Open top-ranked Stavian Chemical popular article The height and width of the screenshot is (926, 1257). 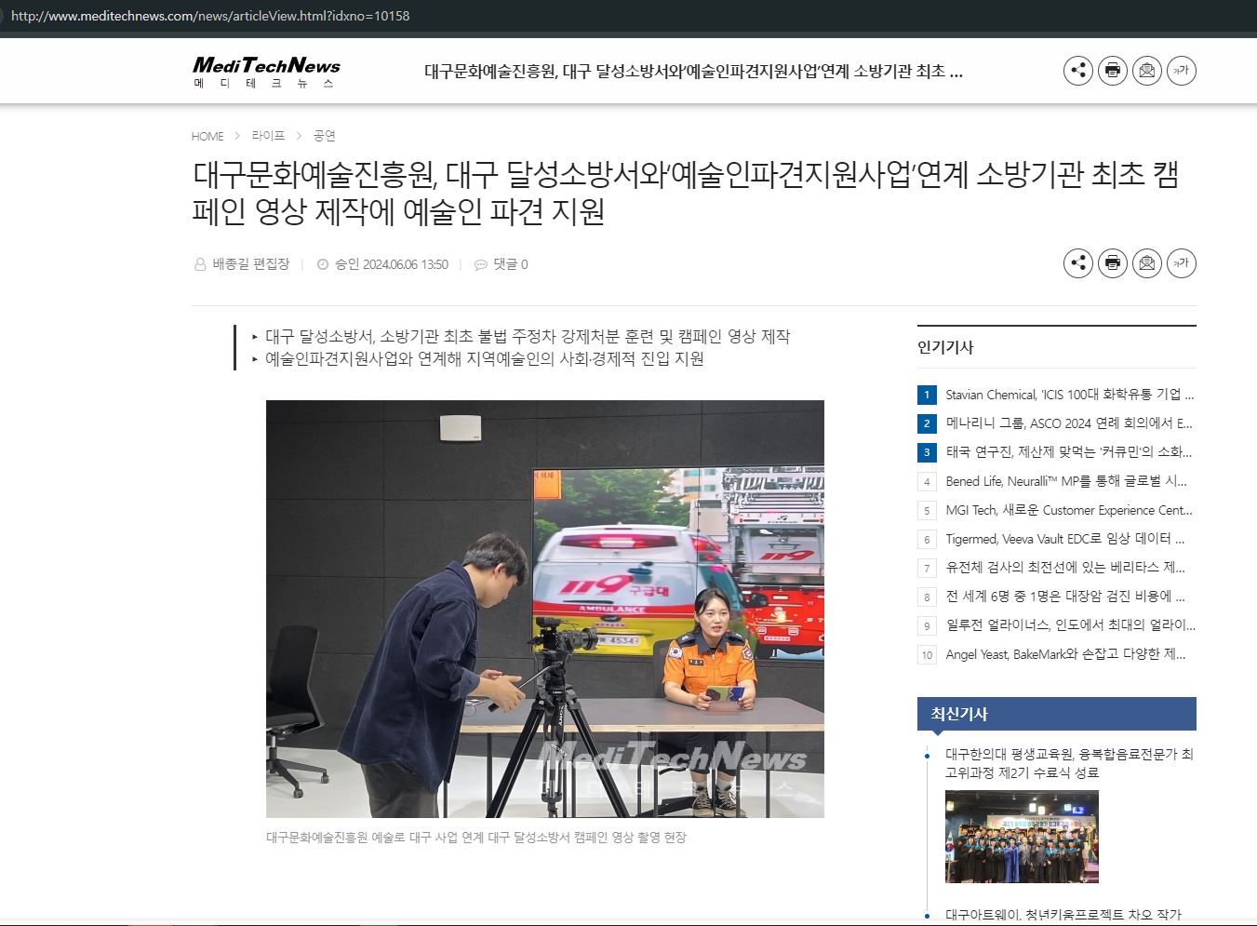pyautogui.click(x=1068, y=395)
